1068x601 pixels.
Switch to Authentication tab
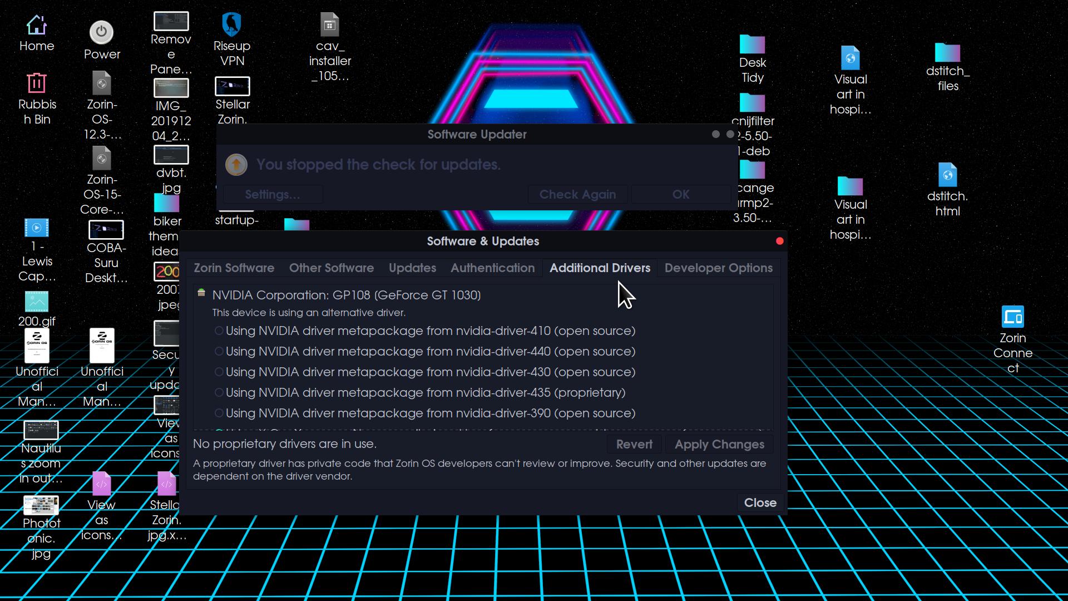click(x=492, y=268)
